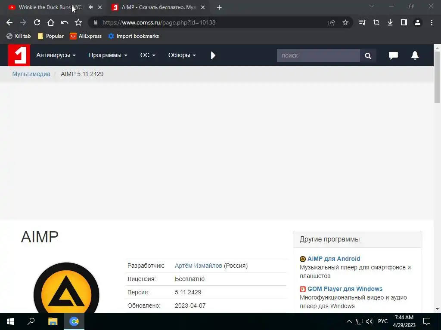Screen dimensions: 441x330
Task: Click the Бесплатно license value
Action: [x=189, y=279]
